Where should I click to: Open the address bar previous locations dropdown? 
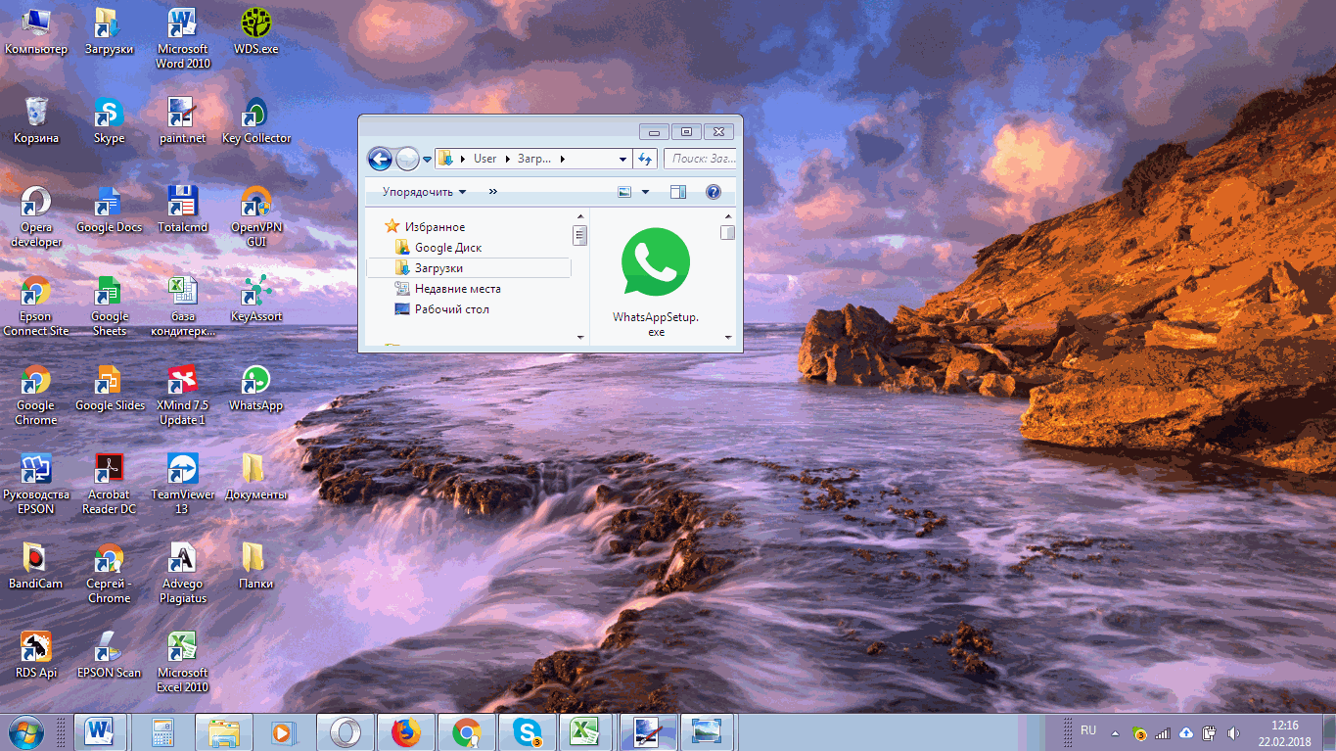click(x=623, y=159)
